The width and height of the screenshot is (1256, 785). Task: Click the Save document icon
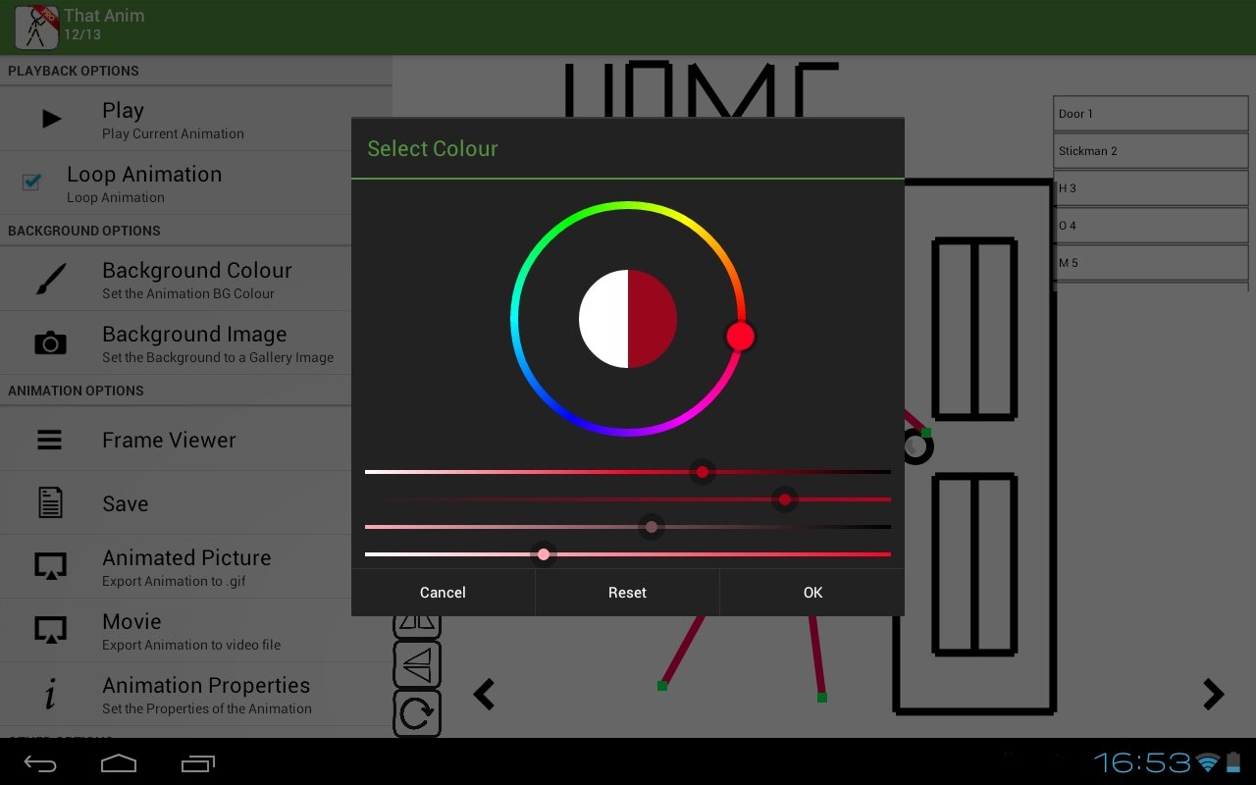click(50, 503)
